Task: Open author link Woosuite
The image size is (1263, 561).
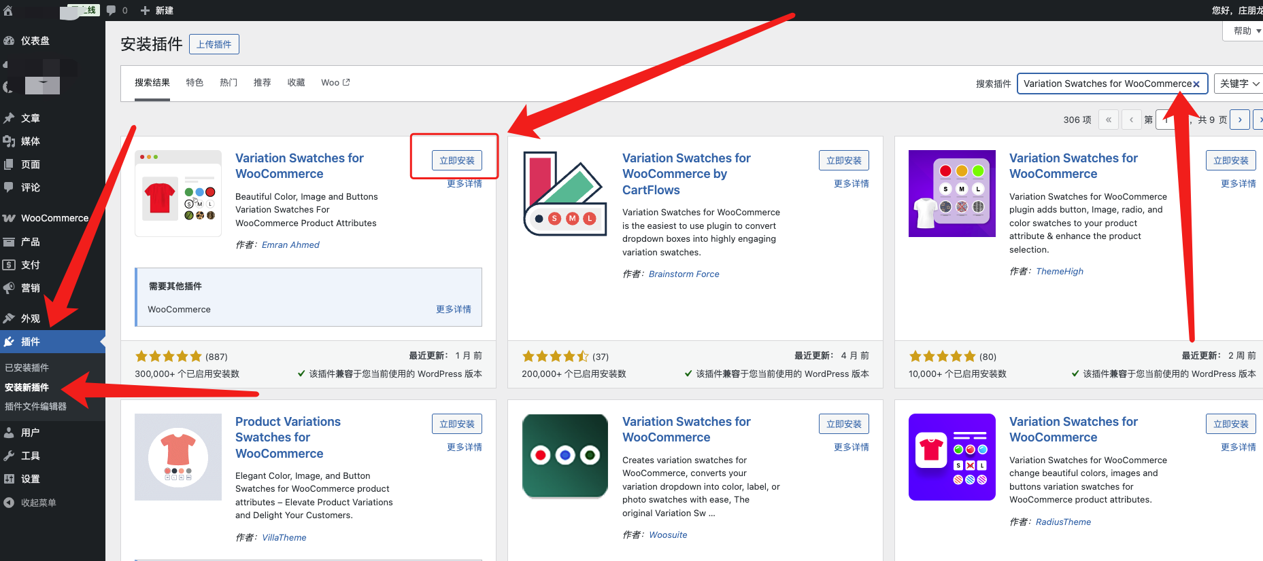Action: [668, 535]
